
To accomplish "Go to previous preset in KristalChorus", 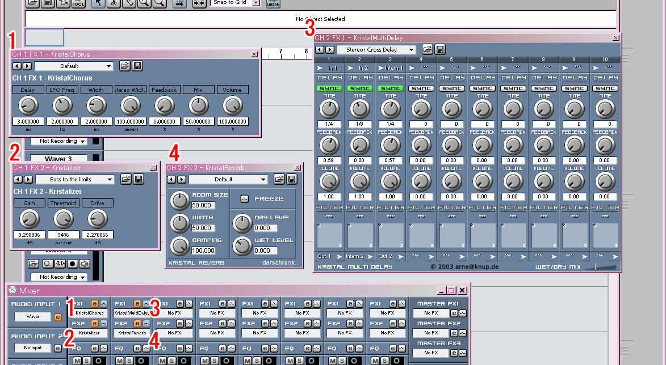I will tap(16, 66).
